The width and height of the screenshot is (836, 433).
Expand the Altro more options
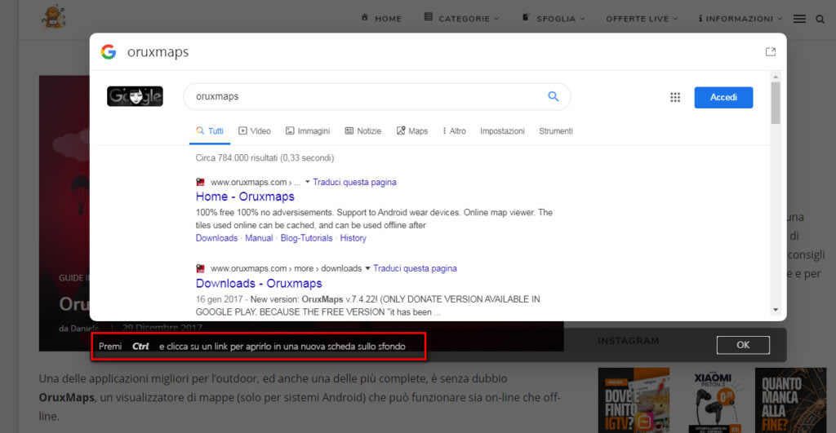click(454, 131)
